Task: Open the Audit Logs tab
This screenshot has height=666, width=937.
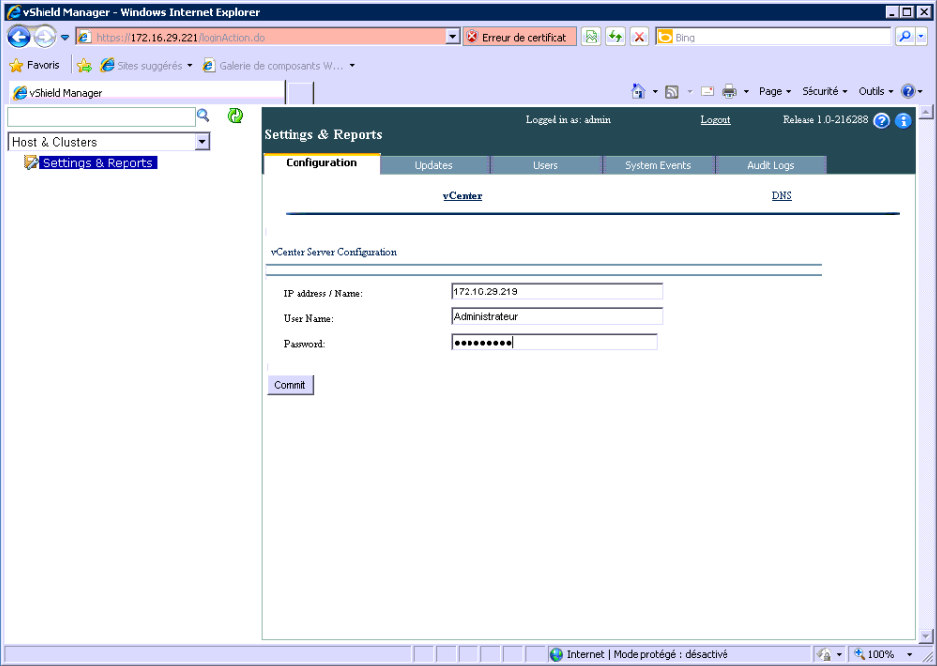Action: coord(770,165)
